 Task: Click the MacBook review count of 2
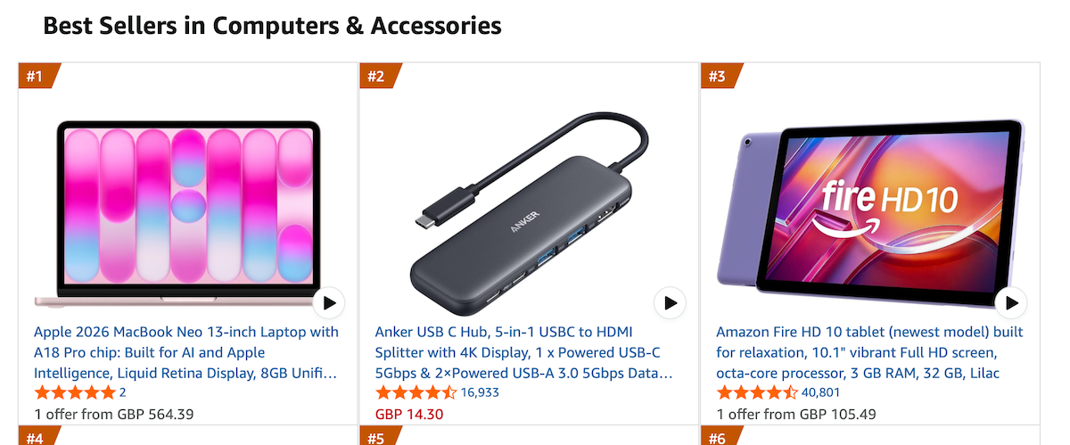(123, 392)
